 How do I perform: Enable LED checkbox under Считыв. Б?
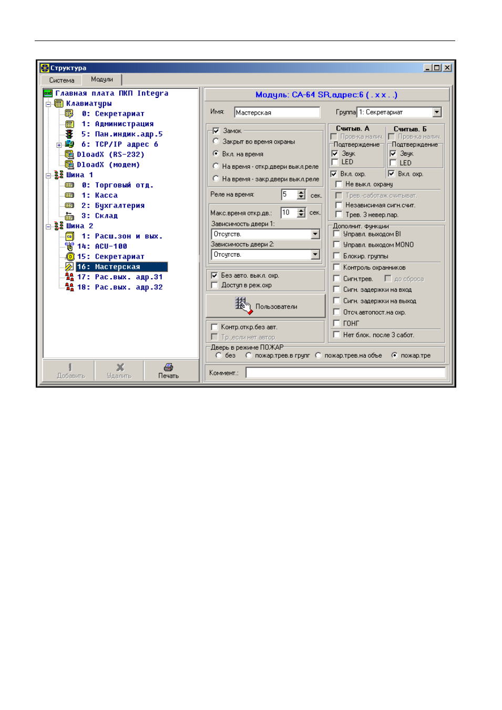click(x=393, y=163)
